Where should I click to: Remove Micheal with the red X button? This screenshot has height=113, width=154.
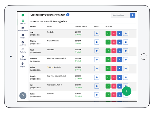pyautogui.click(x=114, y=42)
